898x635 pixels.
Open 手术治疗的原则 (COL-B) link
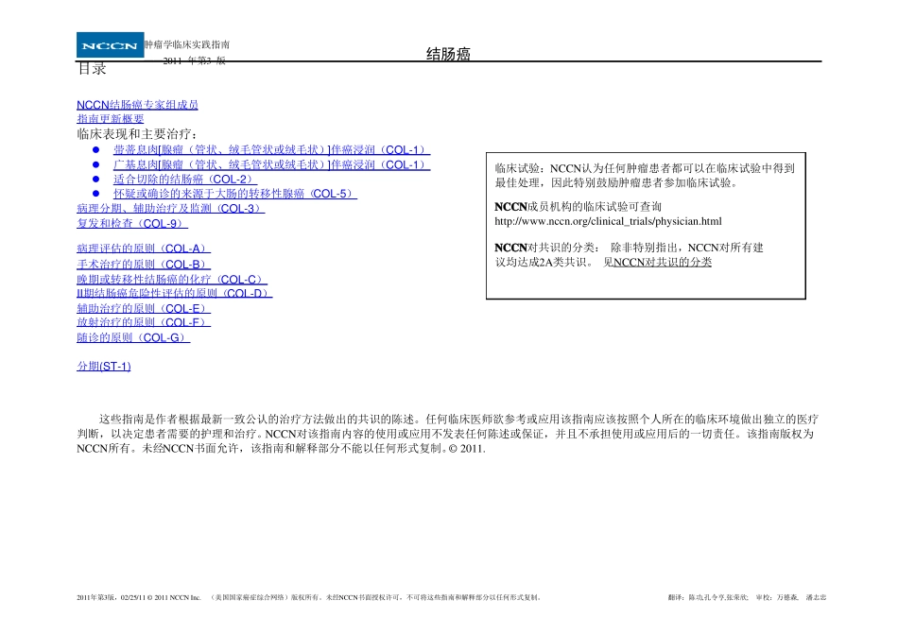[x=144, y=265]
